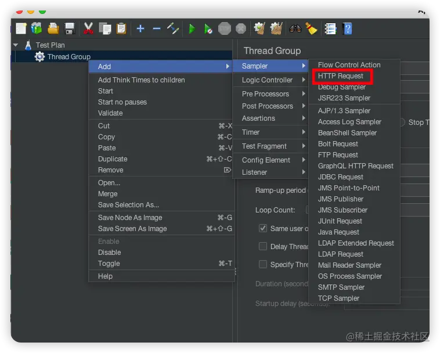440x353 pixels.
Task: Click the Clear all results icon
Action: (276, 28)
